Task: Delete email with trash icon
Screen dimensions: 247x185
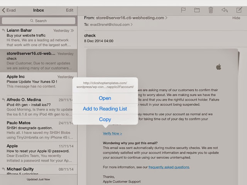Action: click(x=211, y=10)
